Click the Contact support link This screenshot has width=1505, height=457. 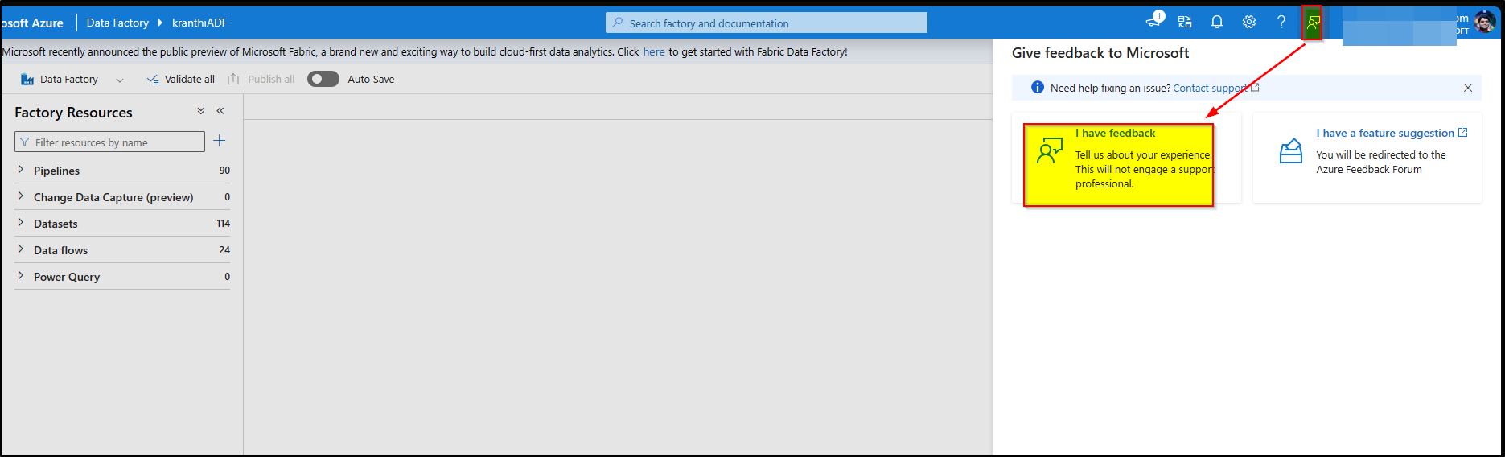coord(1215,88)
